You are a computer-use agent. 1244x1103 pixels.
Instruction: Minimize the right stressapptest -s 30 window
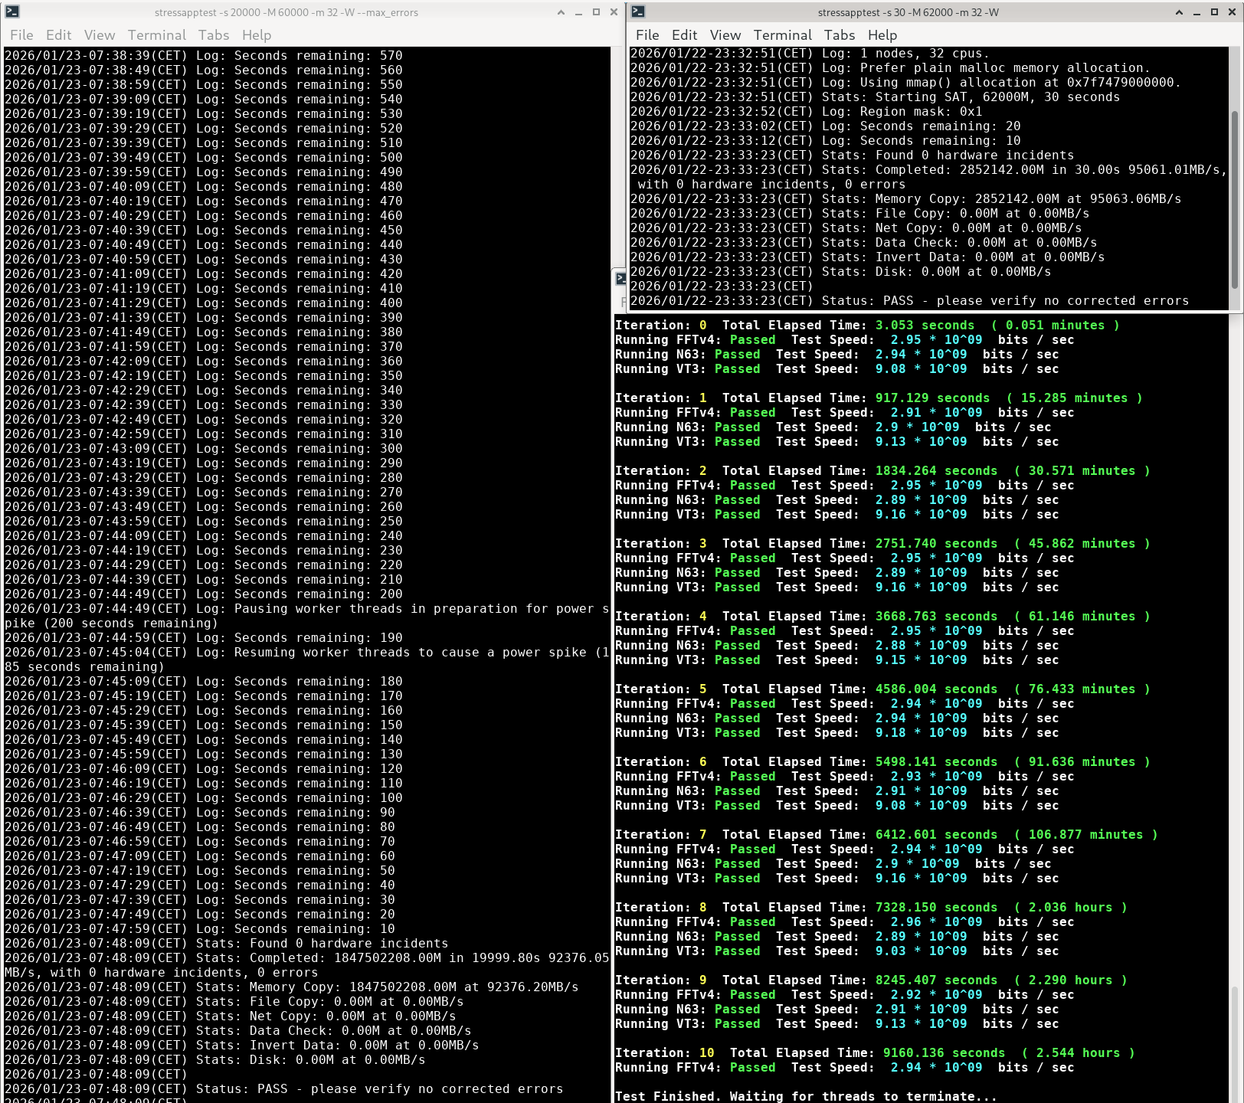point(1197,12)
